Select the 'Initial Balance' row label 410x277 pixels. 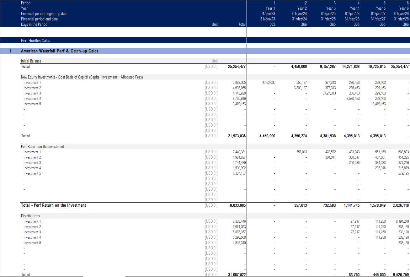31,61
